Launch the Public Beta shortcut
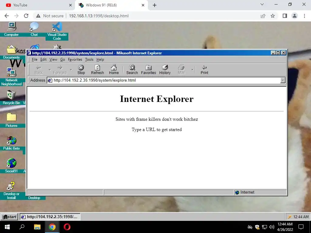The width and height of the screenshot is (311, 233). tap(11, 143)
